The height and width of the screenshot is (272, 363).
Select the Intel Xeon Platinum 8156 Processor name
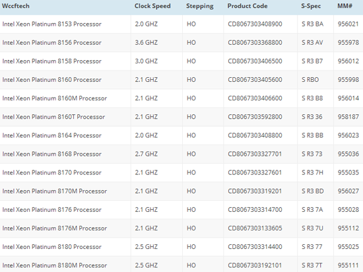52,43
